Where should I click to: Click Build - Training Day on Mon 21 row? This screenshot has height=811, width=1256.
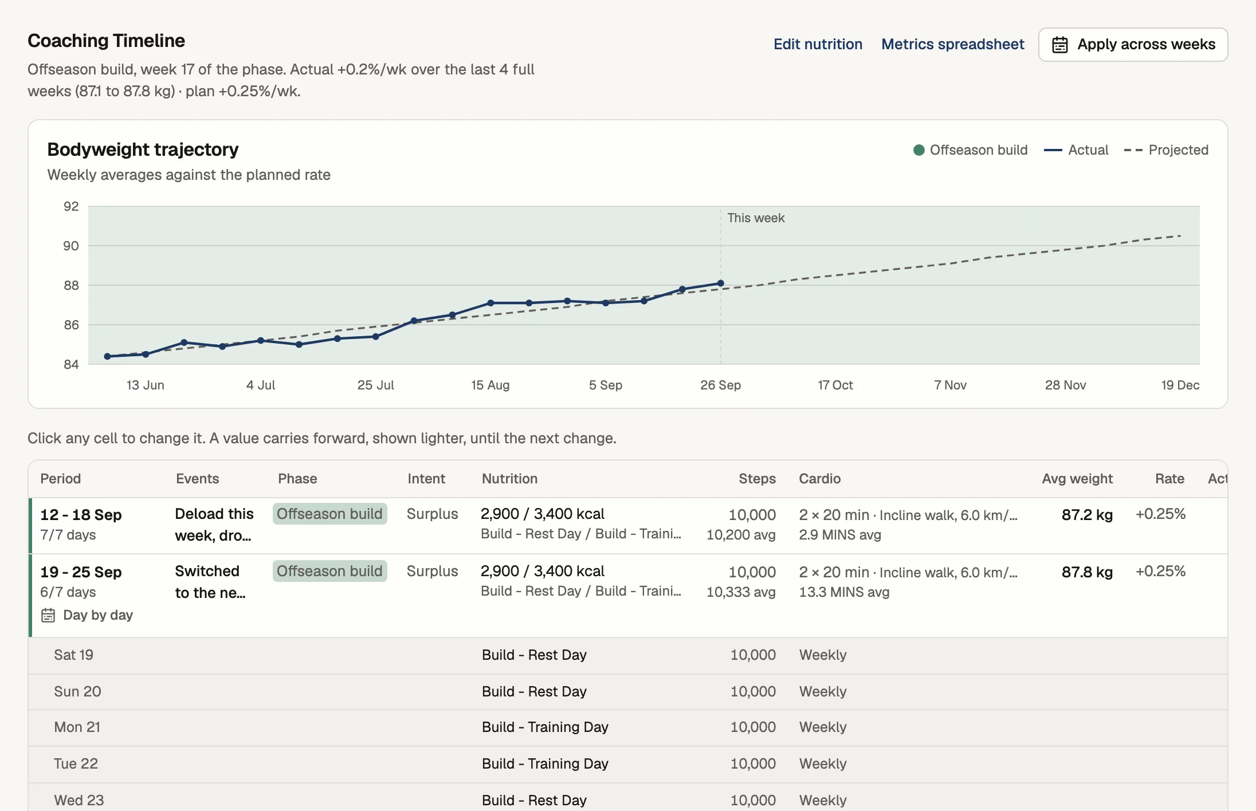pos(545,727)
